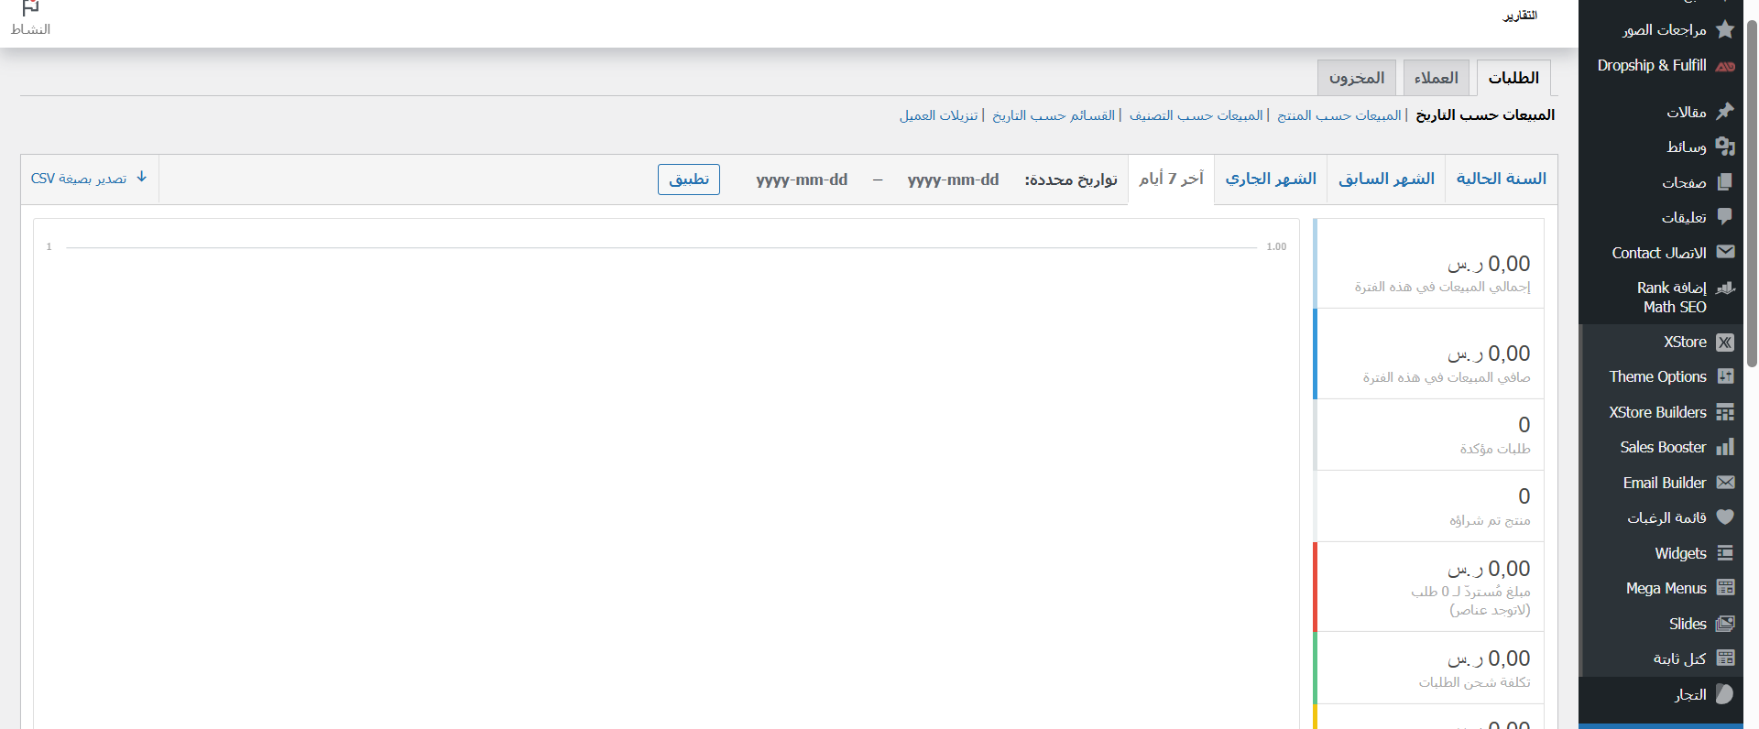This screenshot has height=729, width=1759.
Task: Click the Dropship & Fulfill logo icon
Action: 1725,66
